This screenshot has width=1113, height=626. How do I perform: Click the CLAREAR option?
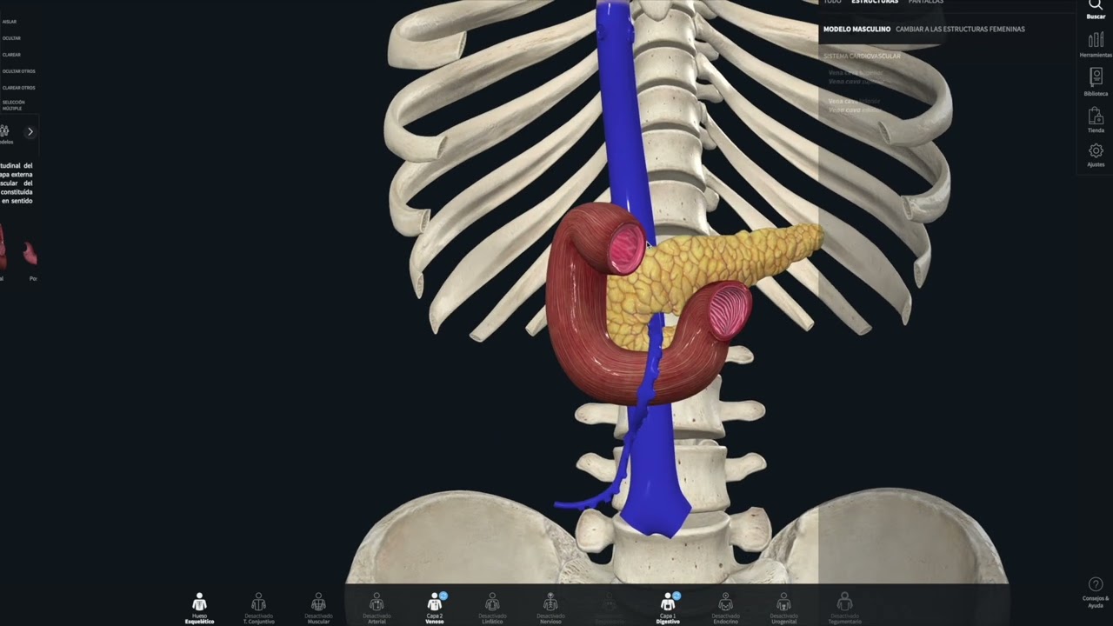pyautogui.click(x=11, y=55)
